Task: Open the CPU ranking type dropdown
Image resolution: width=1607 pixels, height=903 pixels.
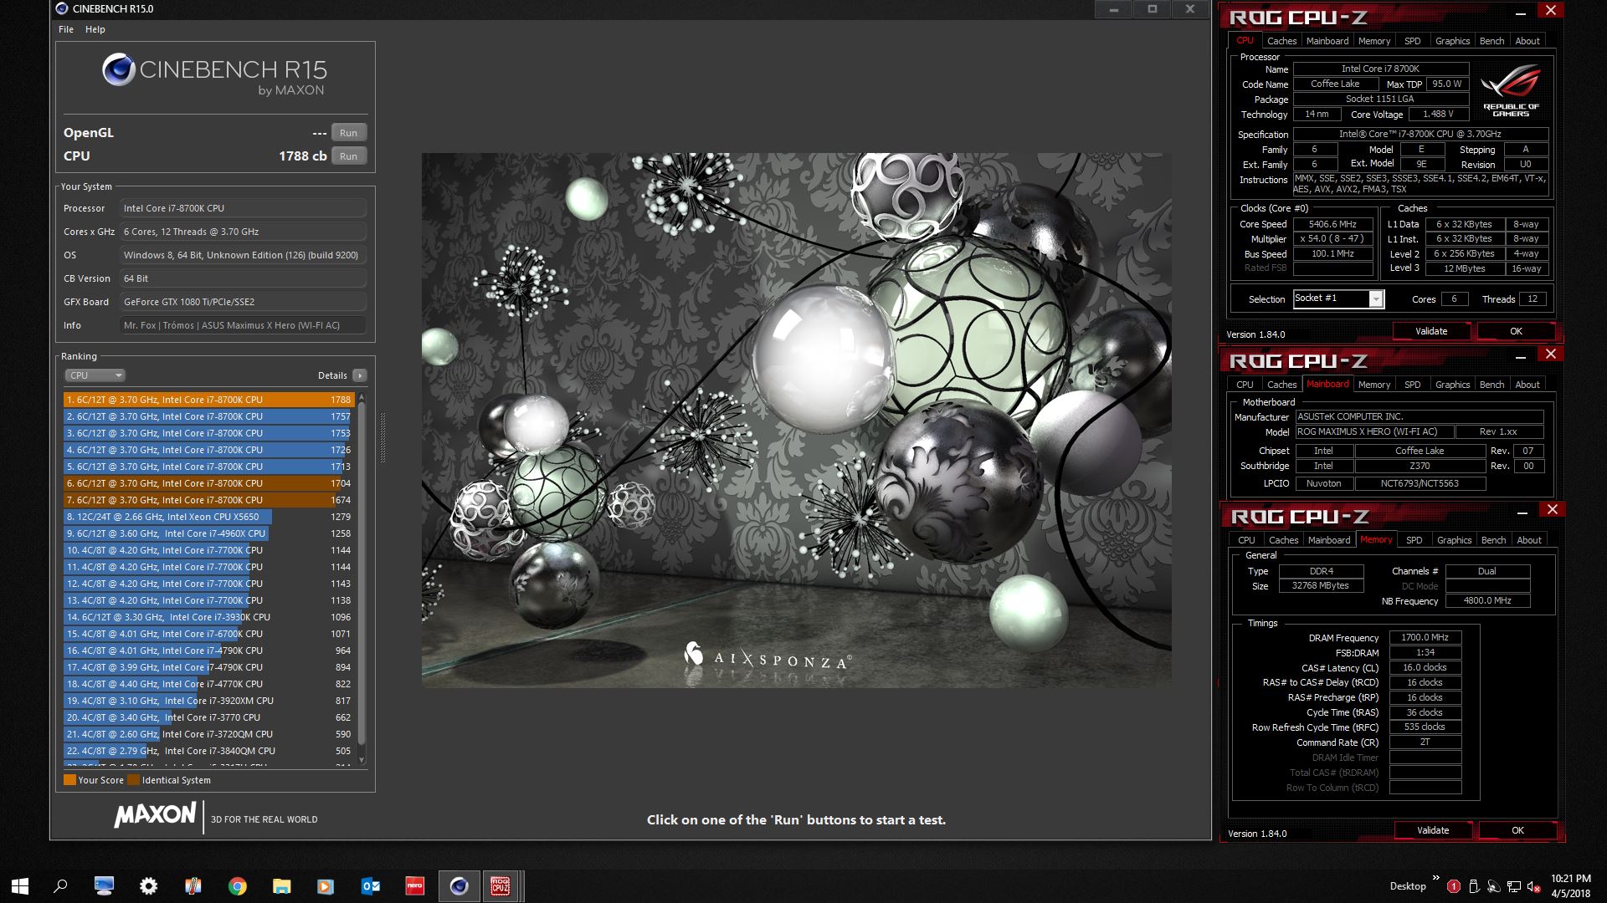Action: pyautogui.click(x=95, y=375)
